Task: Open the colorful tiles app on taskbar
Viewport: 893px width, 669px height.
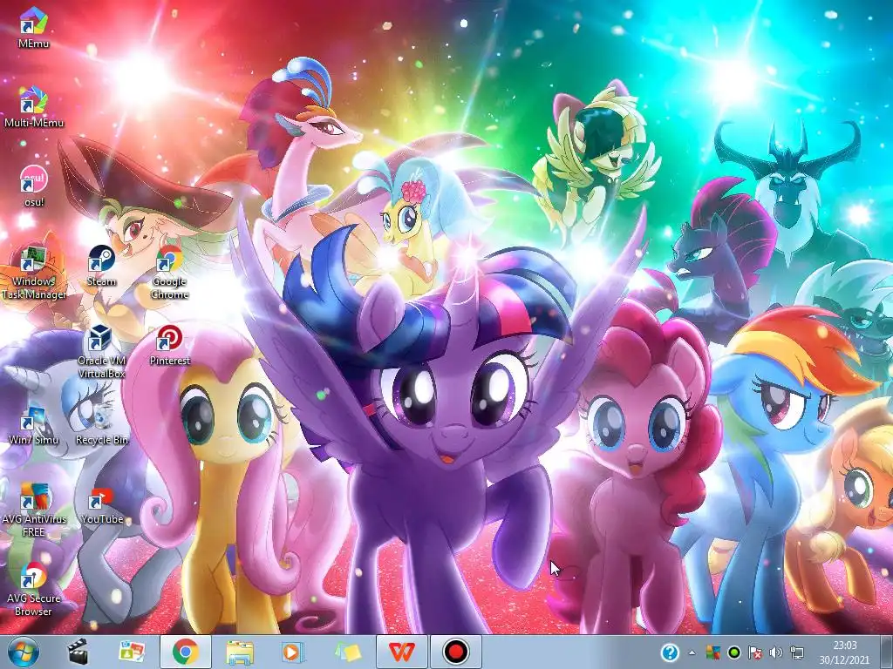Action: coord(132,652)
